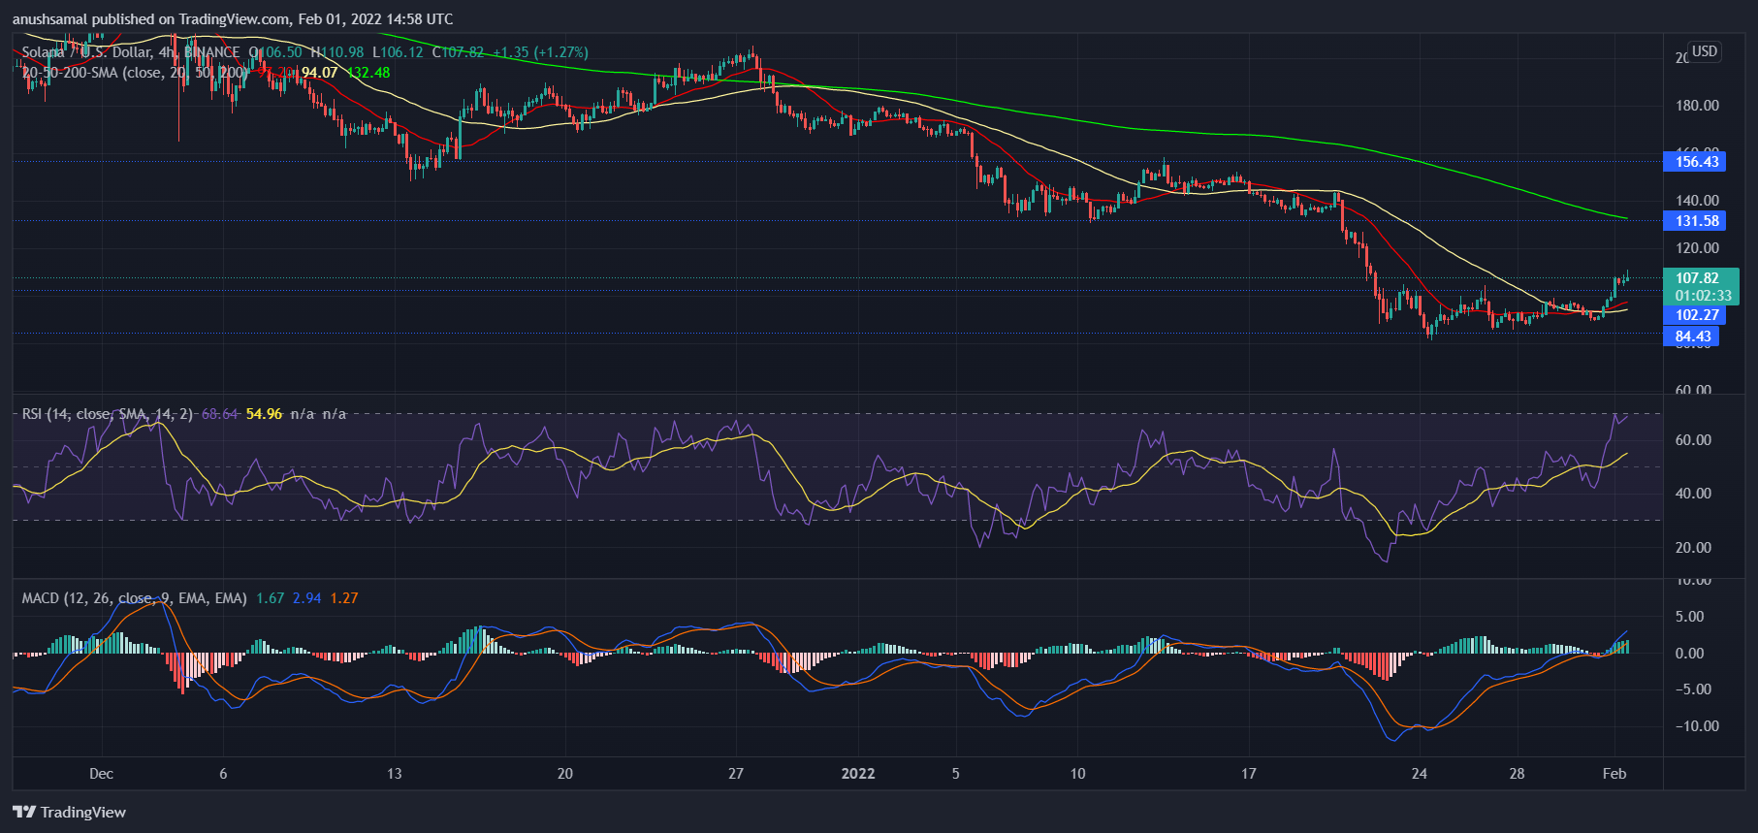Click the Feb label on time axis
Viewport: 1758px width, 833px height.
(x=1614, y=774)
